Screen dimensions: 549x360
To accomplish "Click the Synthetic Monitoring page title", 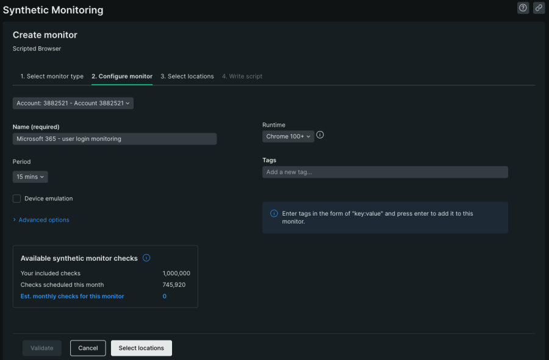I will (53, 10).
